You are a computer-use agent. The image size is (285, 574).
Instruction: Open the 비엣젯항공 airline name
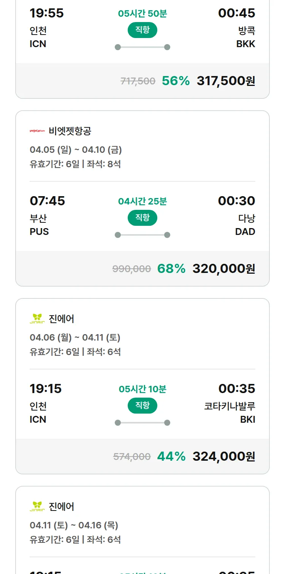[x=70, y=131]
